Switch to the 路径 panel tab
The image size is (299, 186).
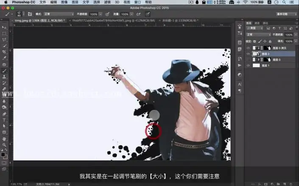265,23
